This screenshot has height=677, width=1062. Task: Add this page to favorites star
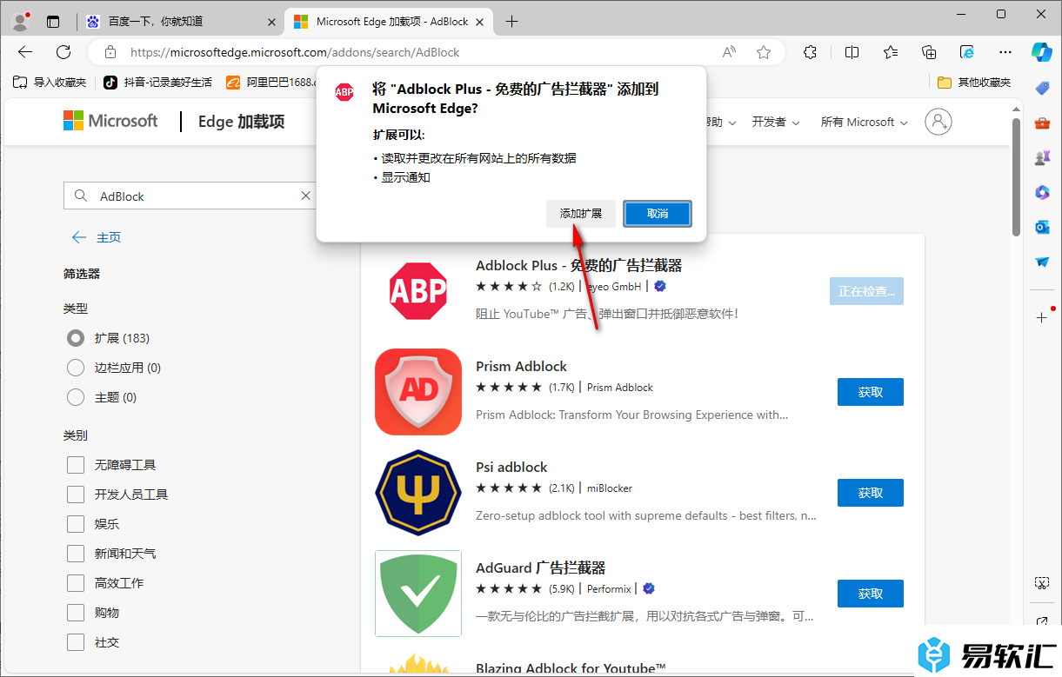(764, 52)
